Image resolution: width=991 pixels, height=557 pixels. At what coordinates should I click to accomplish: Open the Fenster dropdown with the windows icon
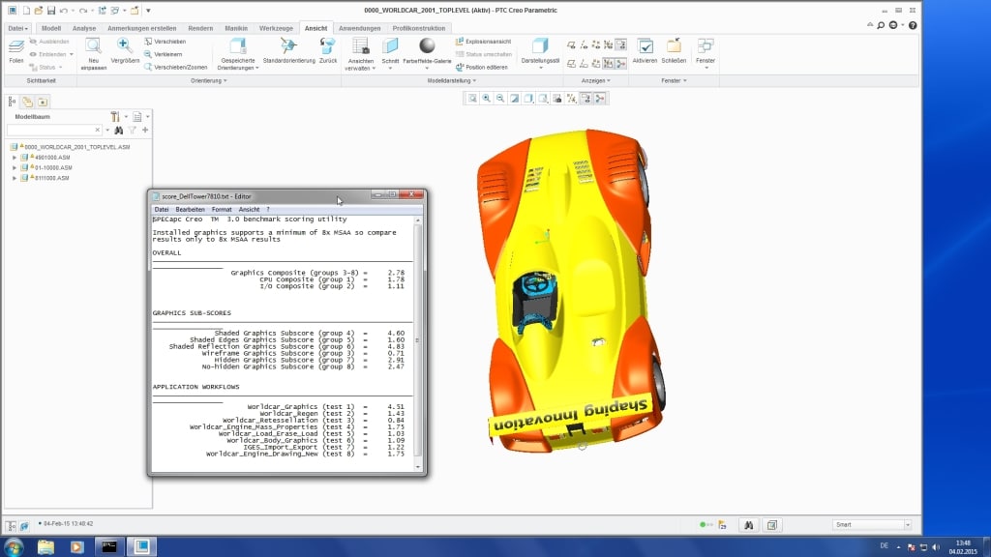(x=706, y=52)
